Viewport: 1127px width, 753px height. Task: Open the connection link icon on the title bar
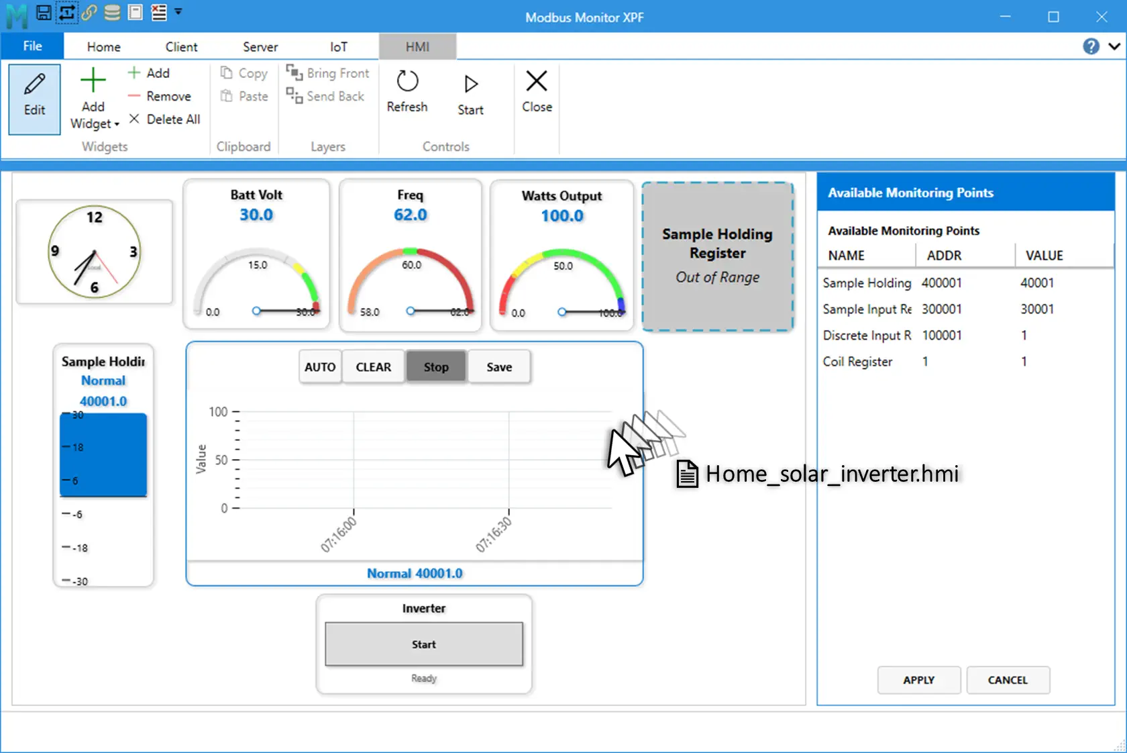coord(89,12)
